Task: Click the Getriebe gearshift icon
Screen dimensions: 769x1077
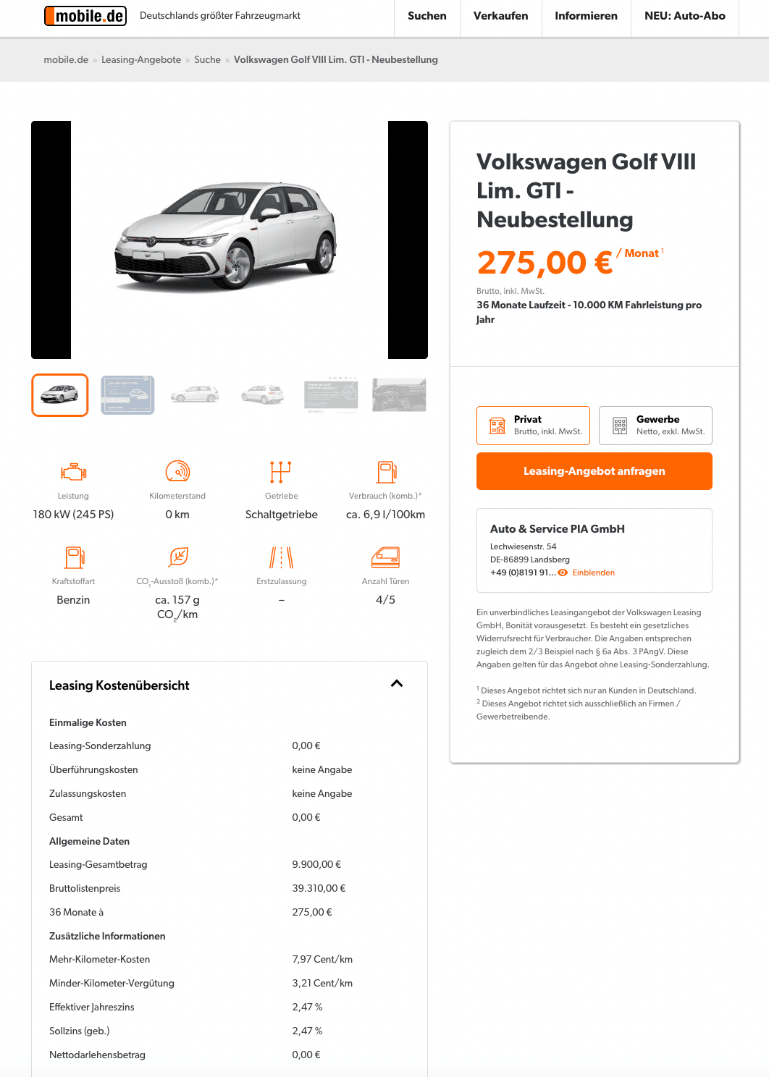Action: (281, 472)
